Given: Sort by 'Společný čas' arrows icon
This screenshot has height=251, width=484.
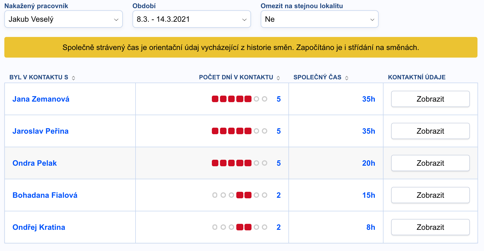Looking at the screenshot, I should [347, 78].
